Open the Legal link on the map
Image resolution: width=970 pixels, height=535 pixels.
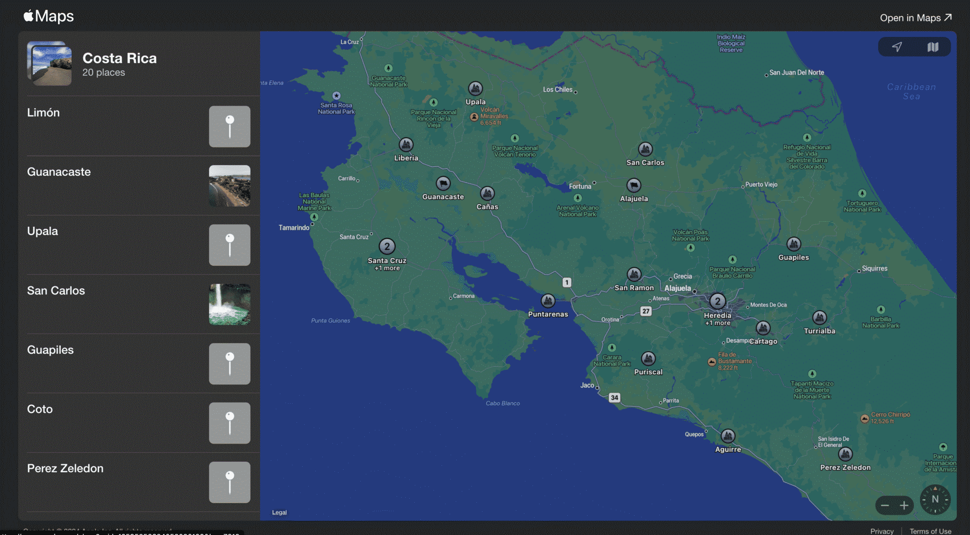coord(278,512)
